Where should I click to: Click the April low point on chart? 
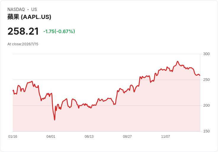pos(54,120)
